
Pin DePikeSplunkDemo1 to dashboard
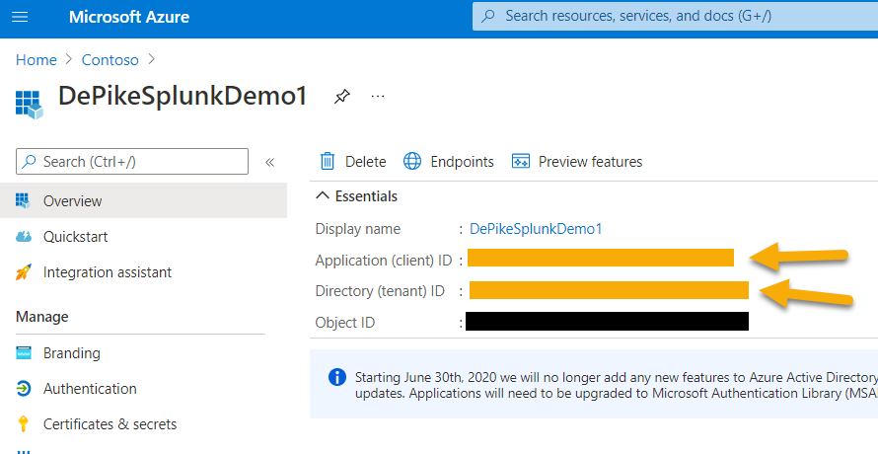(x=341, y=96)
